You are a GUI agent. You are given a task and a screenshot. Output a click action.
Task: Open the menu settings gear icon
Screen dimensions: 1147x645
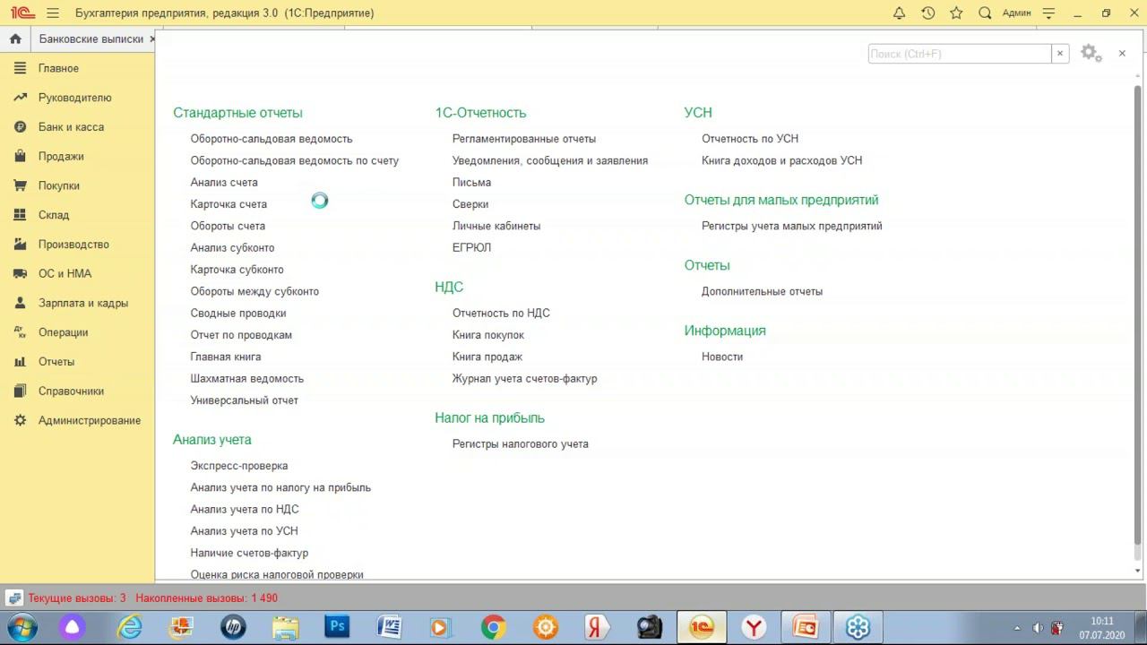point(1091,54)
